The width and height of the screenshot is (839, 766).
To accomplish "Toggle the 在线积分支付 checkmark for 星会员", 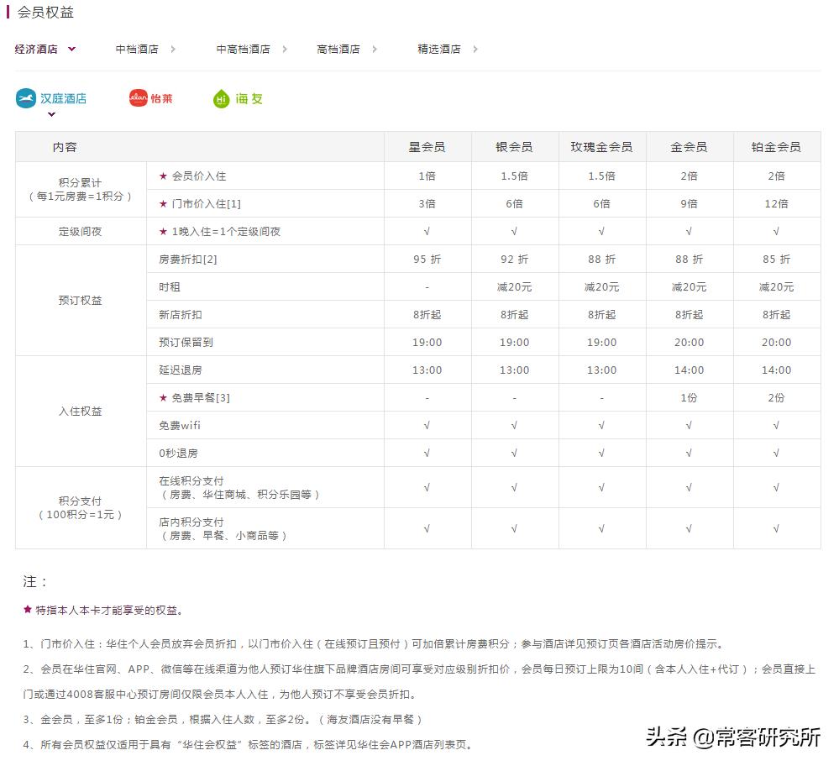I will click(x=427, y=486).
